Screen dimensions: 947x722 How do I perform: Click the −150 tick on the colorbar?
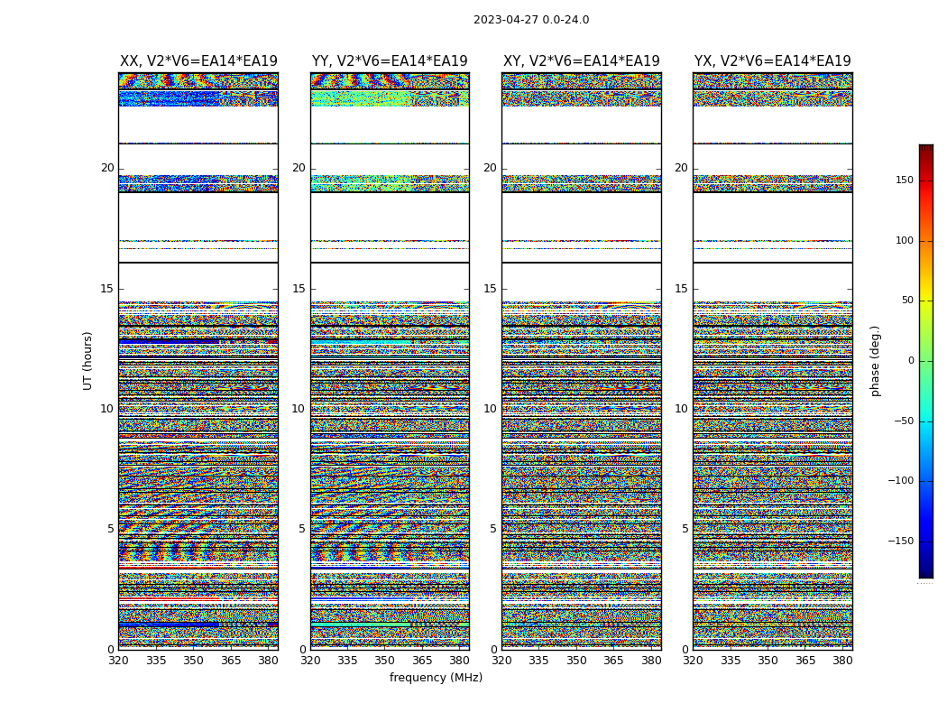coord(901,541)
